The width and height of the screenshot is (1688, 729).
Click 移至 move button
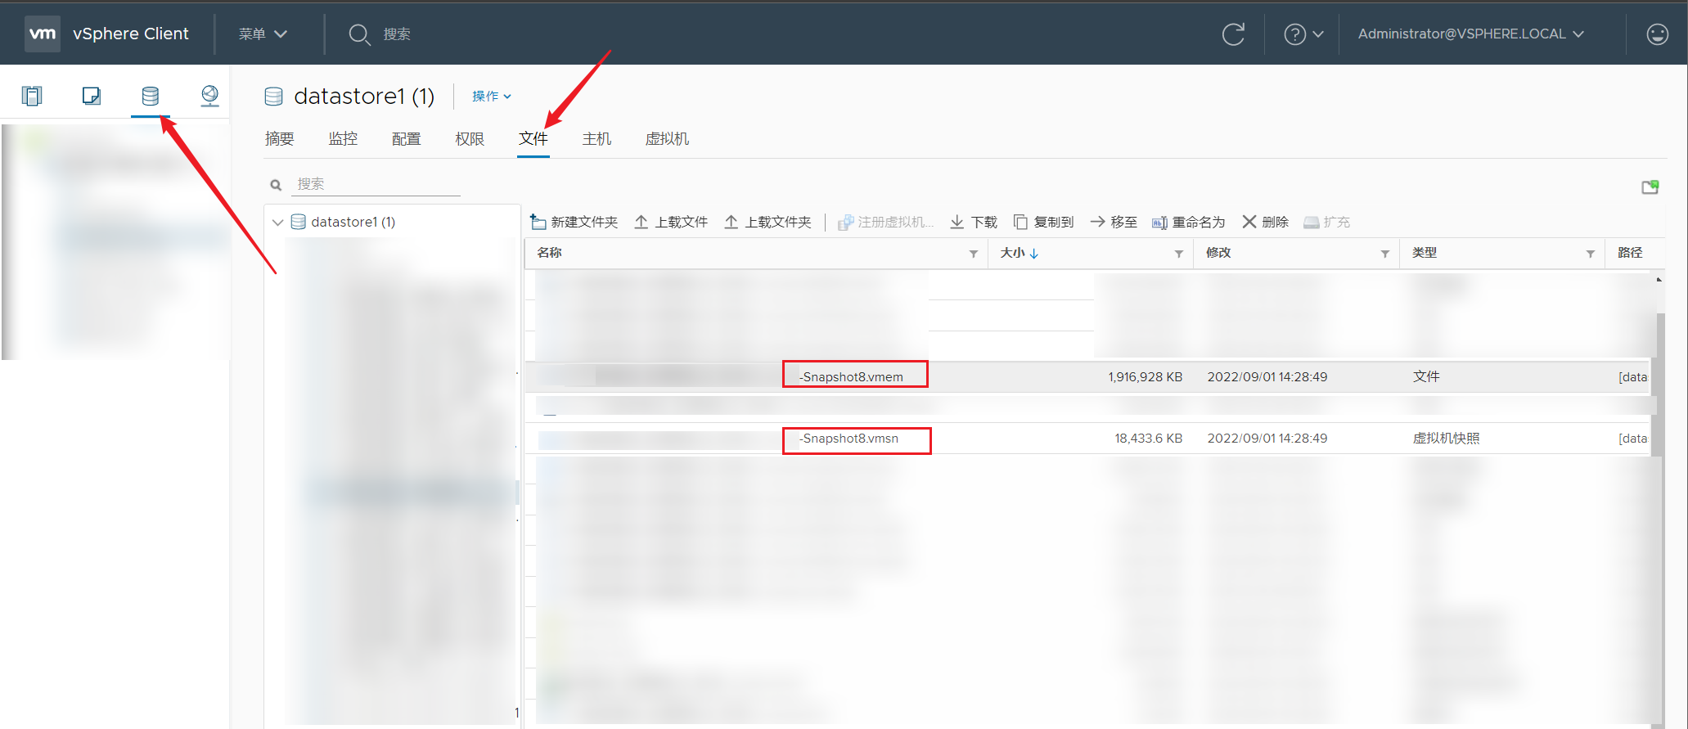coord(1114,222)
